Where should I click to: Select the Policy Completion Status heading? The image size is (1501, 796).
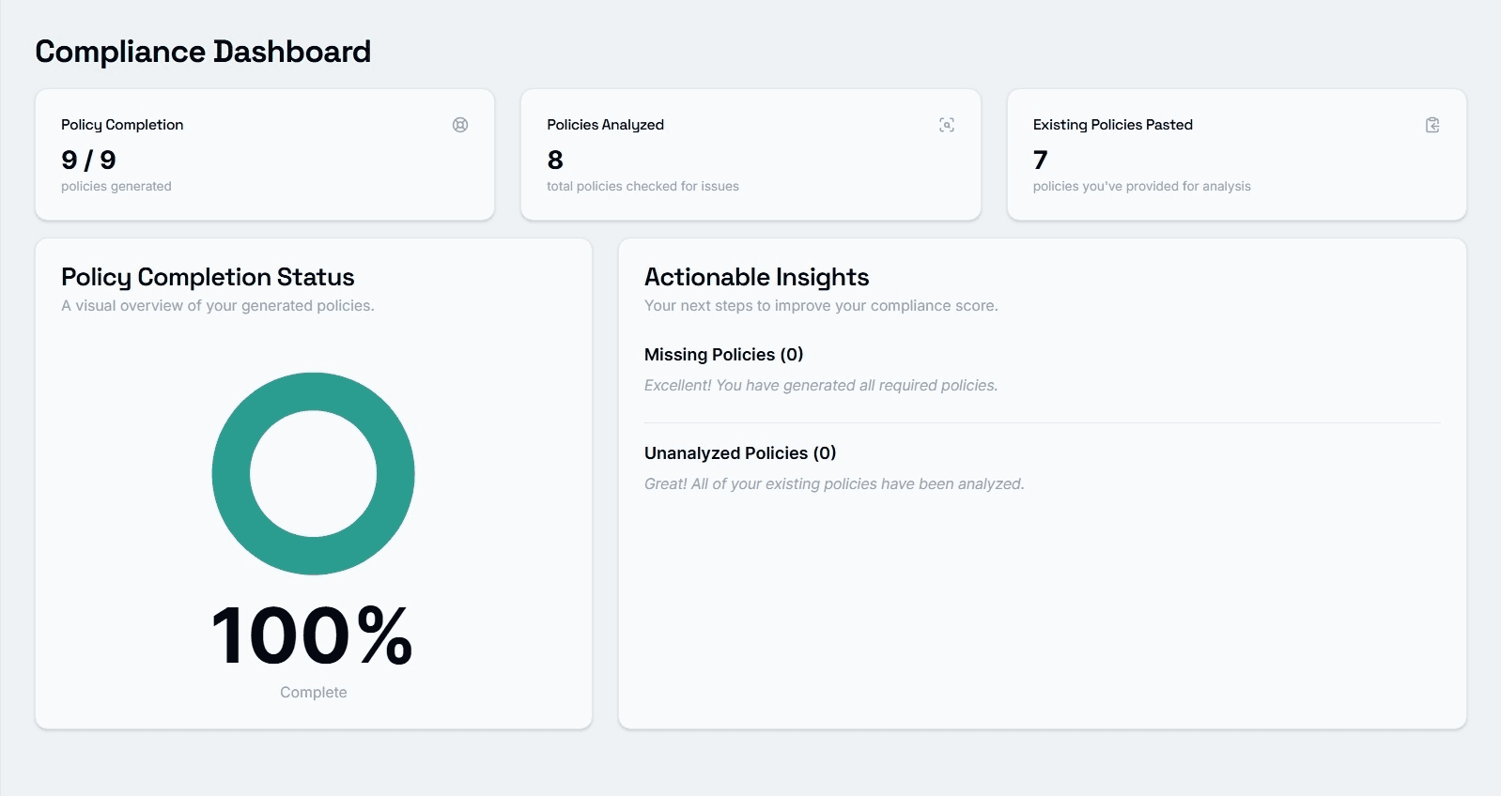pos(208,277)
